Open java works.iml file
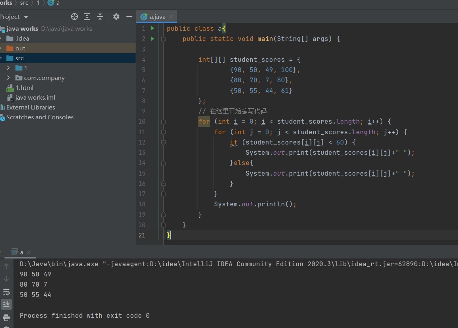 [31, 98]
